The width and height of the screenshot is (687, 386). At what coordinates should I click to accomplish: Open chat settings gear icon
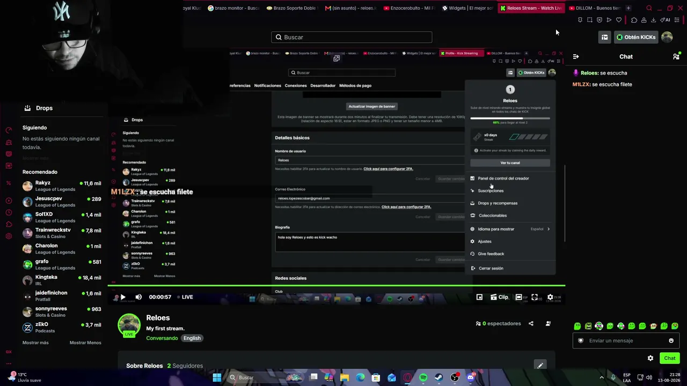[x=651, y=358]
